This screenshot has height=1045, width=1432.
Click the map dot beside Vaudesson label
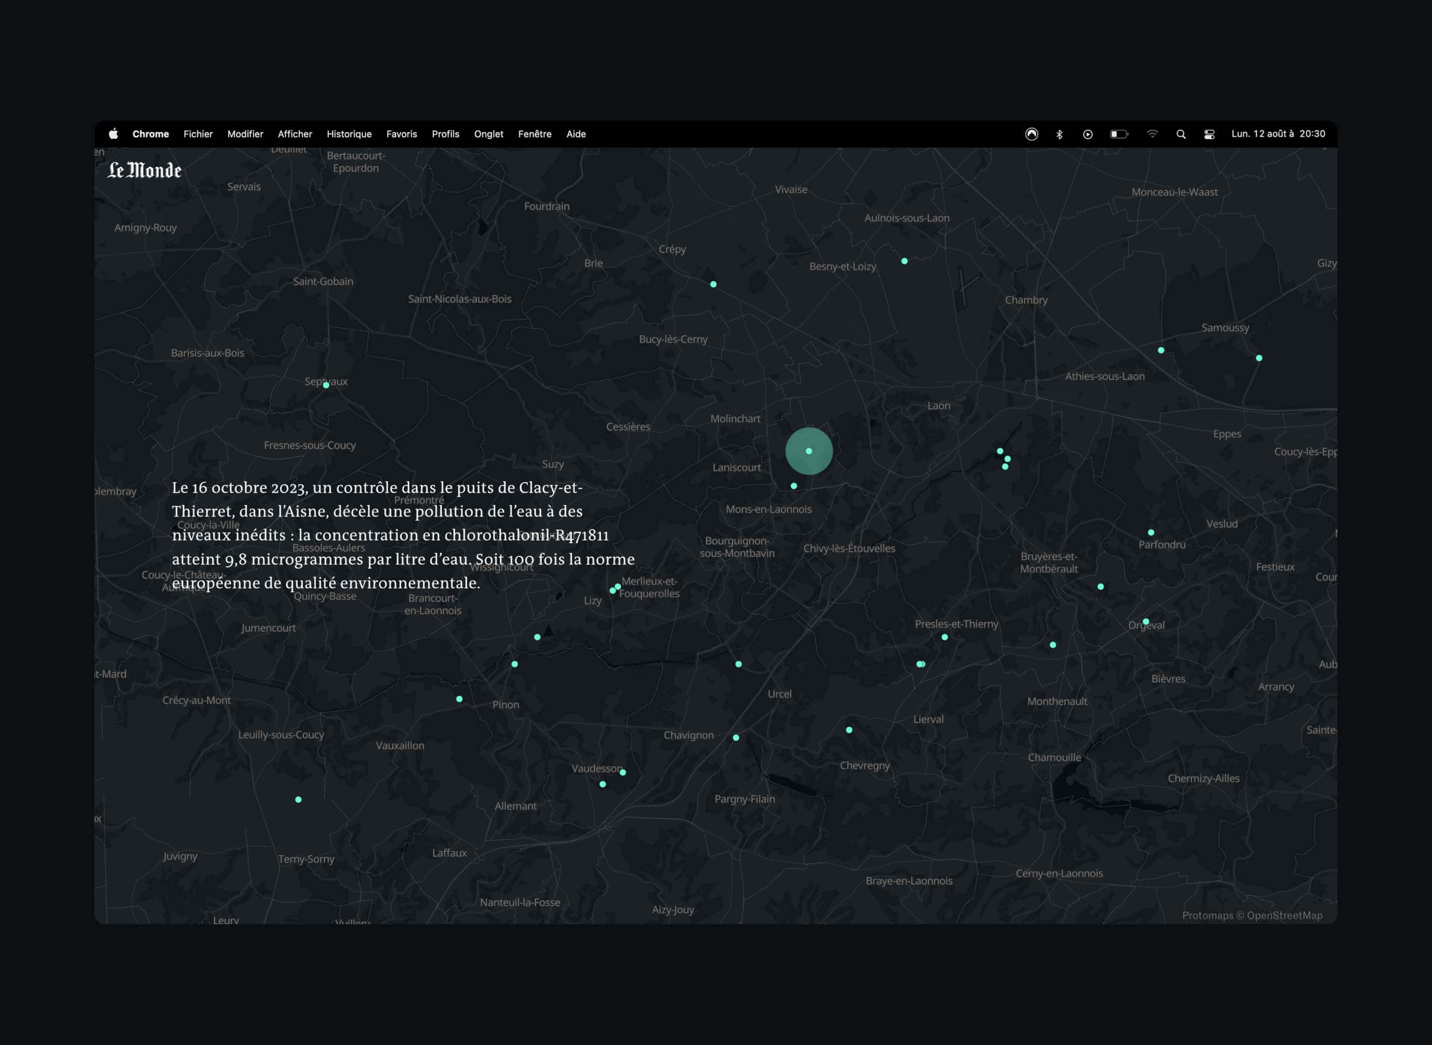623,773
